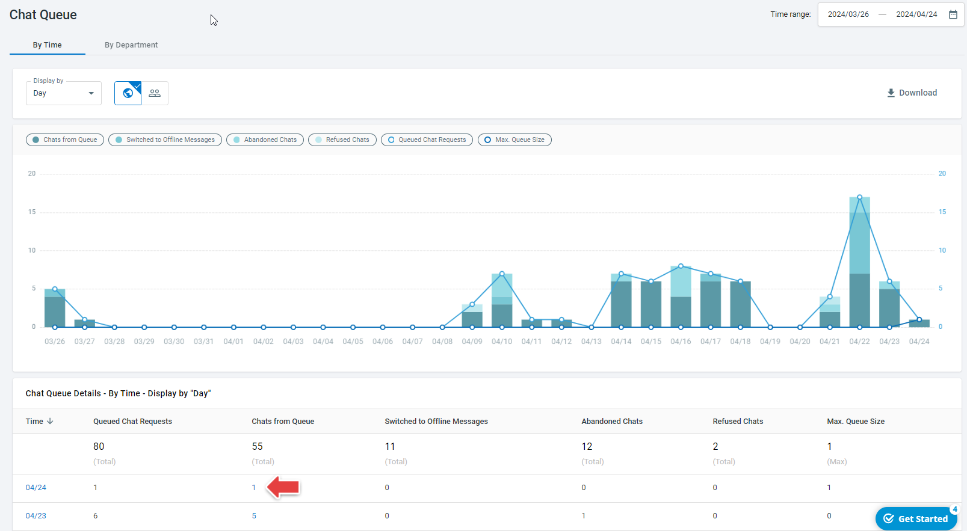This screenshot has width=967, height=531.
Task: Click the 04/22 peak data point
Action: coord(860,197)
